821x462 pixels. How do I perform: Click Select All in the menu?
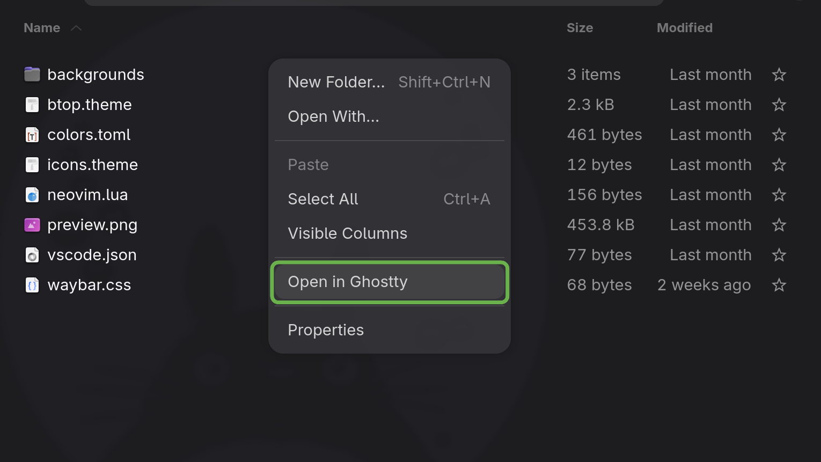tap(322, 199)
